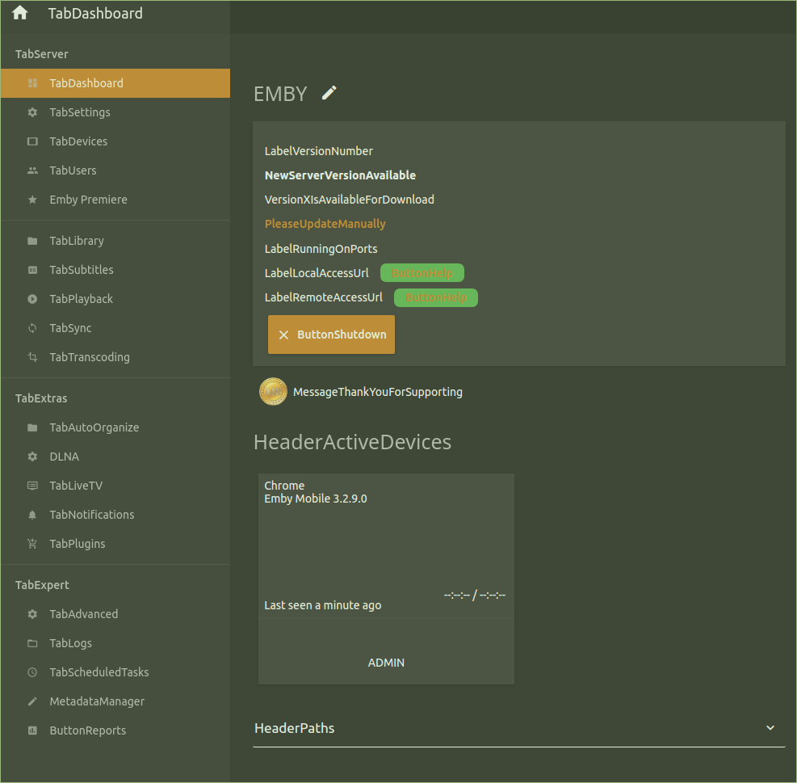Click the pencil edit icon beside EMBY
The image size is (797, 783).
click(x=329, y=93)
